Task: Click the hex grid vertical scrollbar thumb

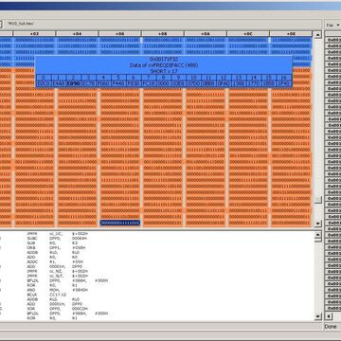Action: (x=318, y=200)
